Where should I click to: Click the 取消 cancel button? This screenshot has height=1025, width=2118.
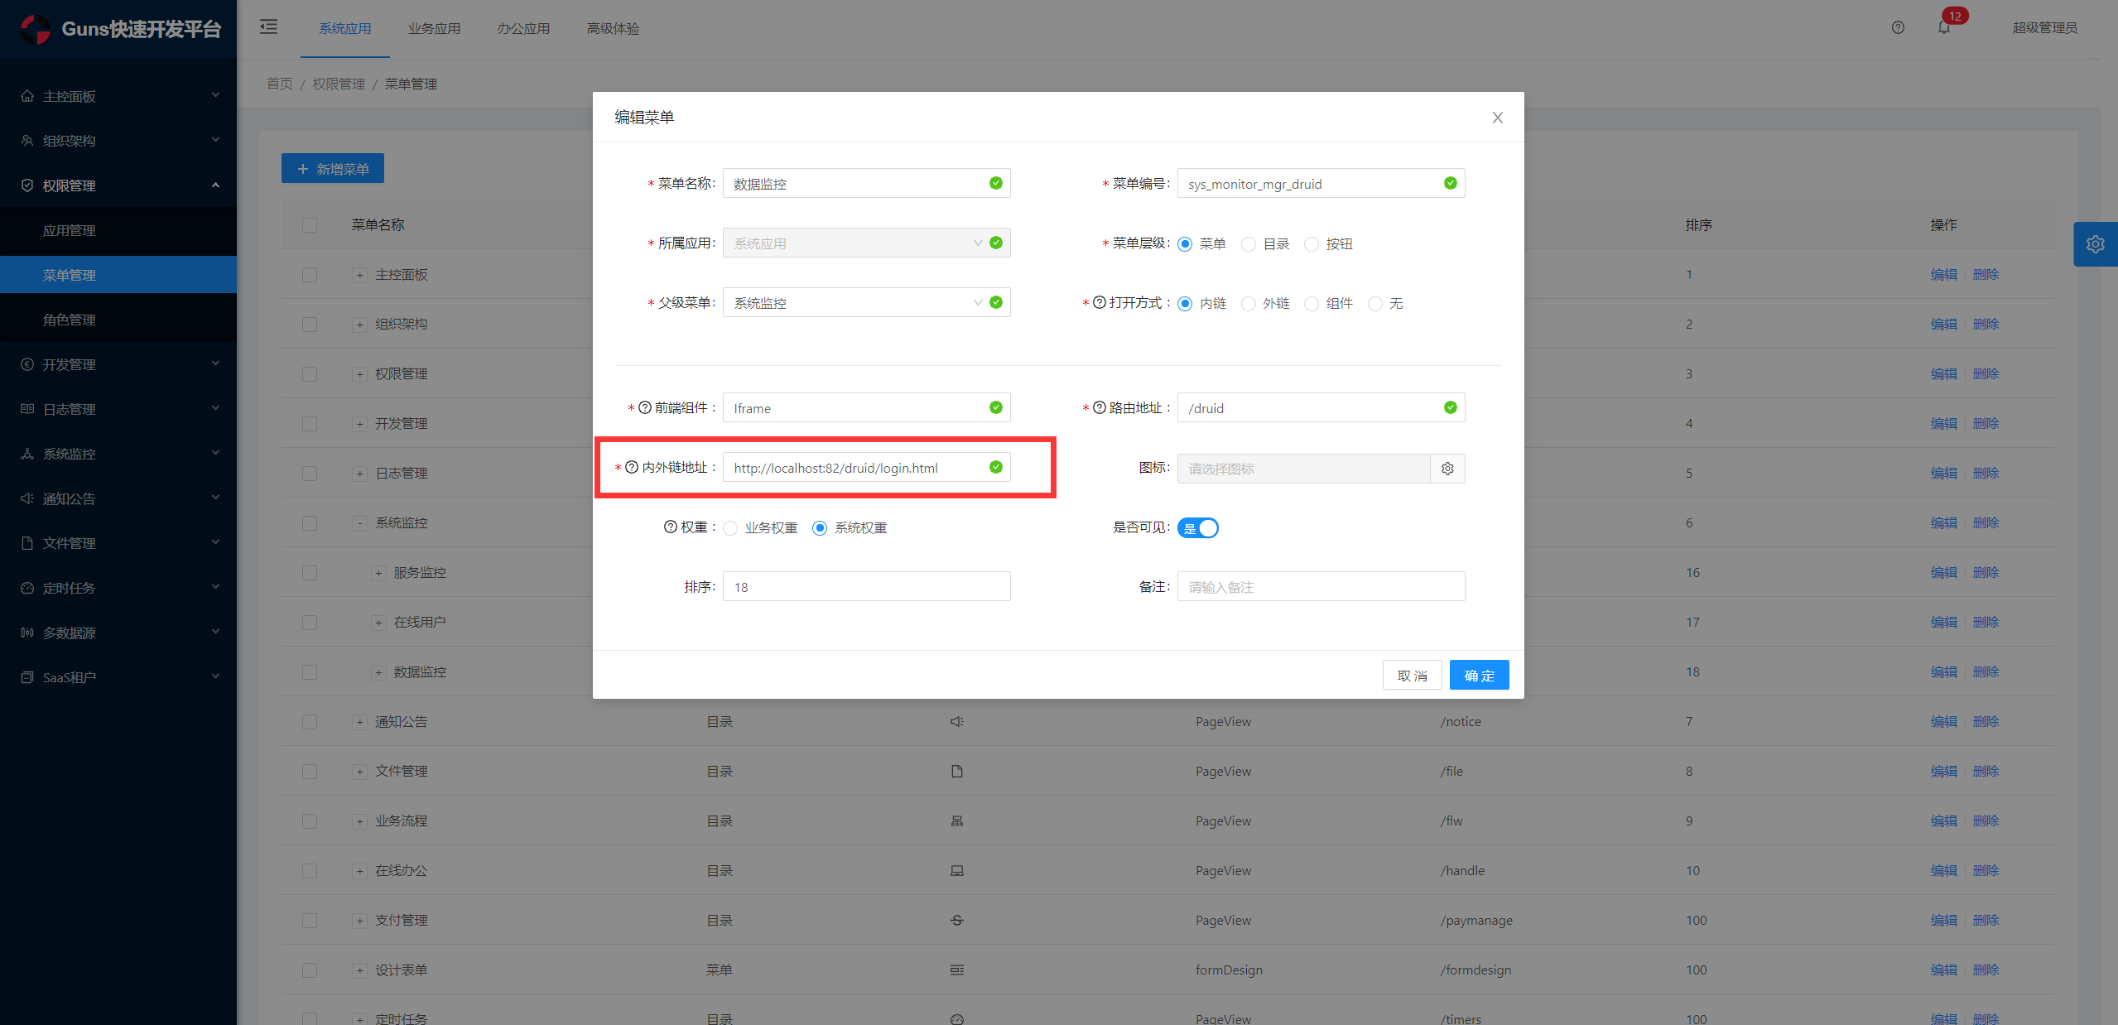click(1412, 676)
